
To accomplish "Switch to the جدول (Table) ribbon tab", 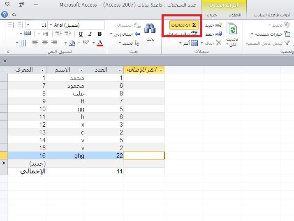I will (212, 15).
